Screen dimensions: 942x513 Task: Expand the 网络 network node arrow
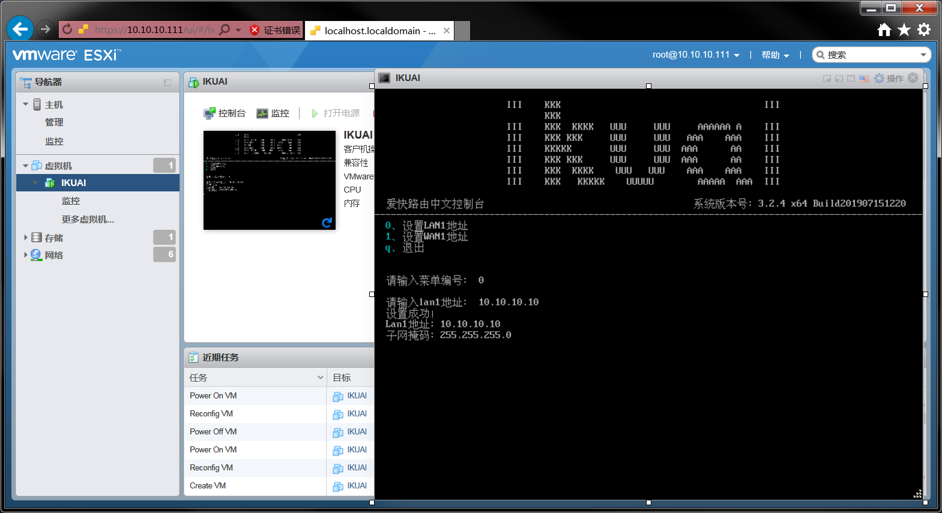pos(26,255)
